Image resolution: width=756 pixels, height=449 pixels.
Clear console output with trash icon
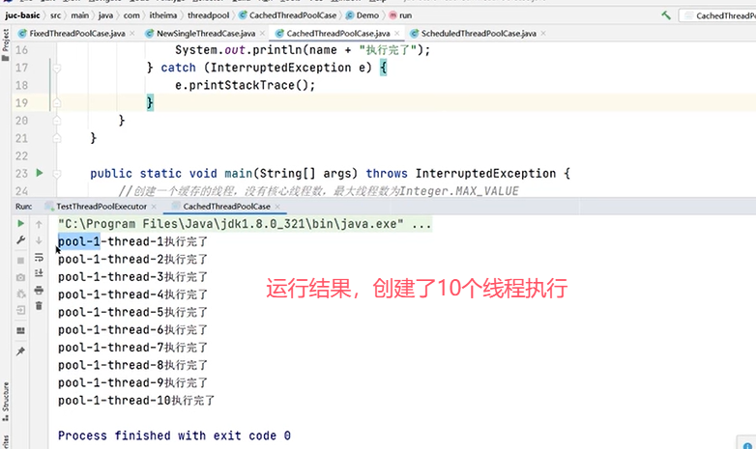tap(39, 305)
